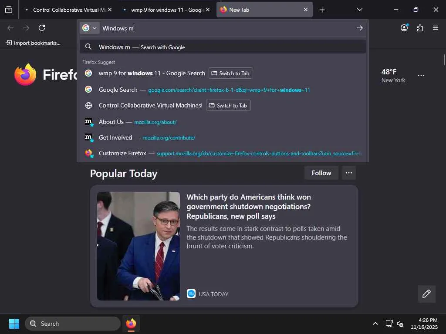Viewport: 446px width, 334px height.
Task: Open the shutdown negotiations article thumbnail
Action: pos(138,246)
